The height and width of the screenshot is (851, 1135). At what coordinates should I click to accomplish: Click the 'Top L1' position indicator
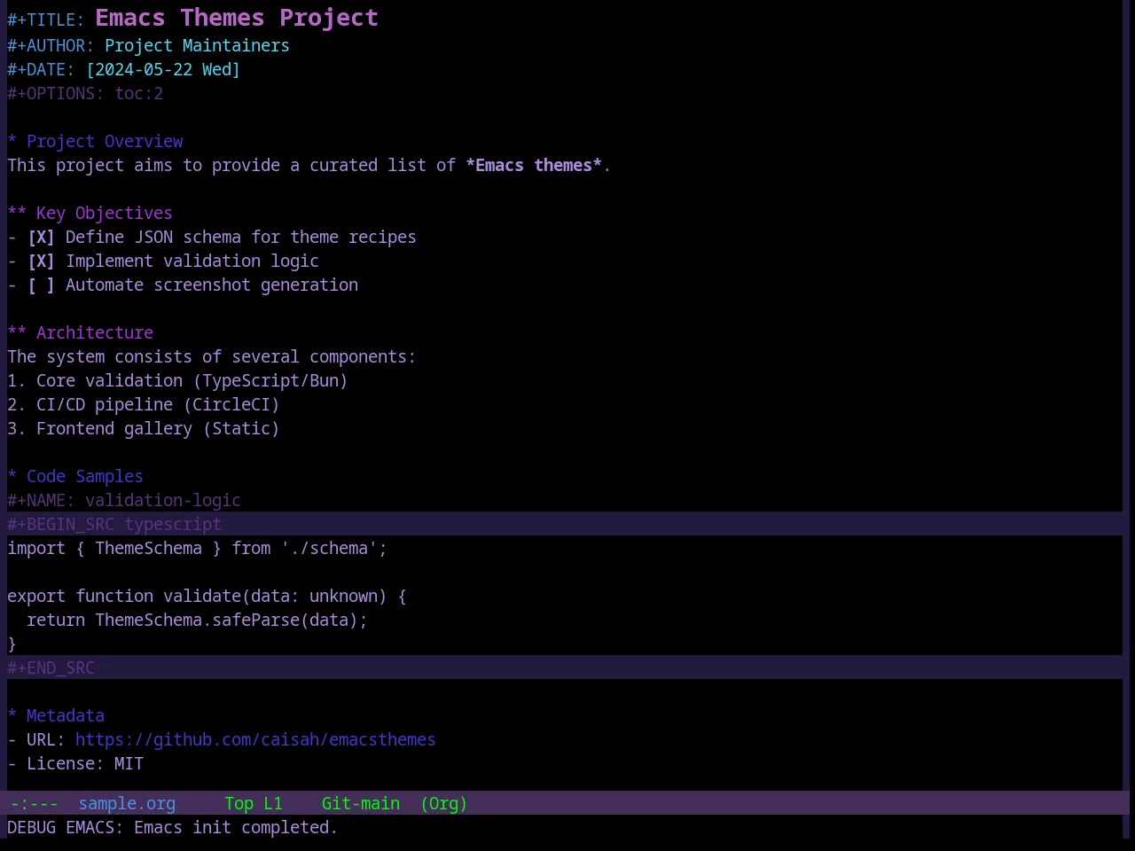(254, 803)
